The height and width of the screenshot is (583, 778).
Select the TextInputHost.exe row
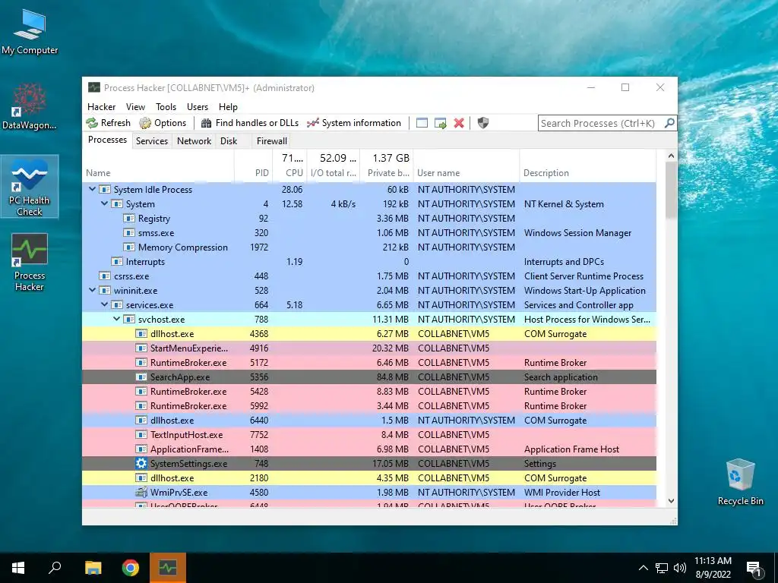(369, 434)
